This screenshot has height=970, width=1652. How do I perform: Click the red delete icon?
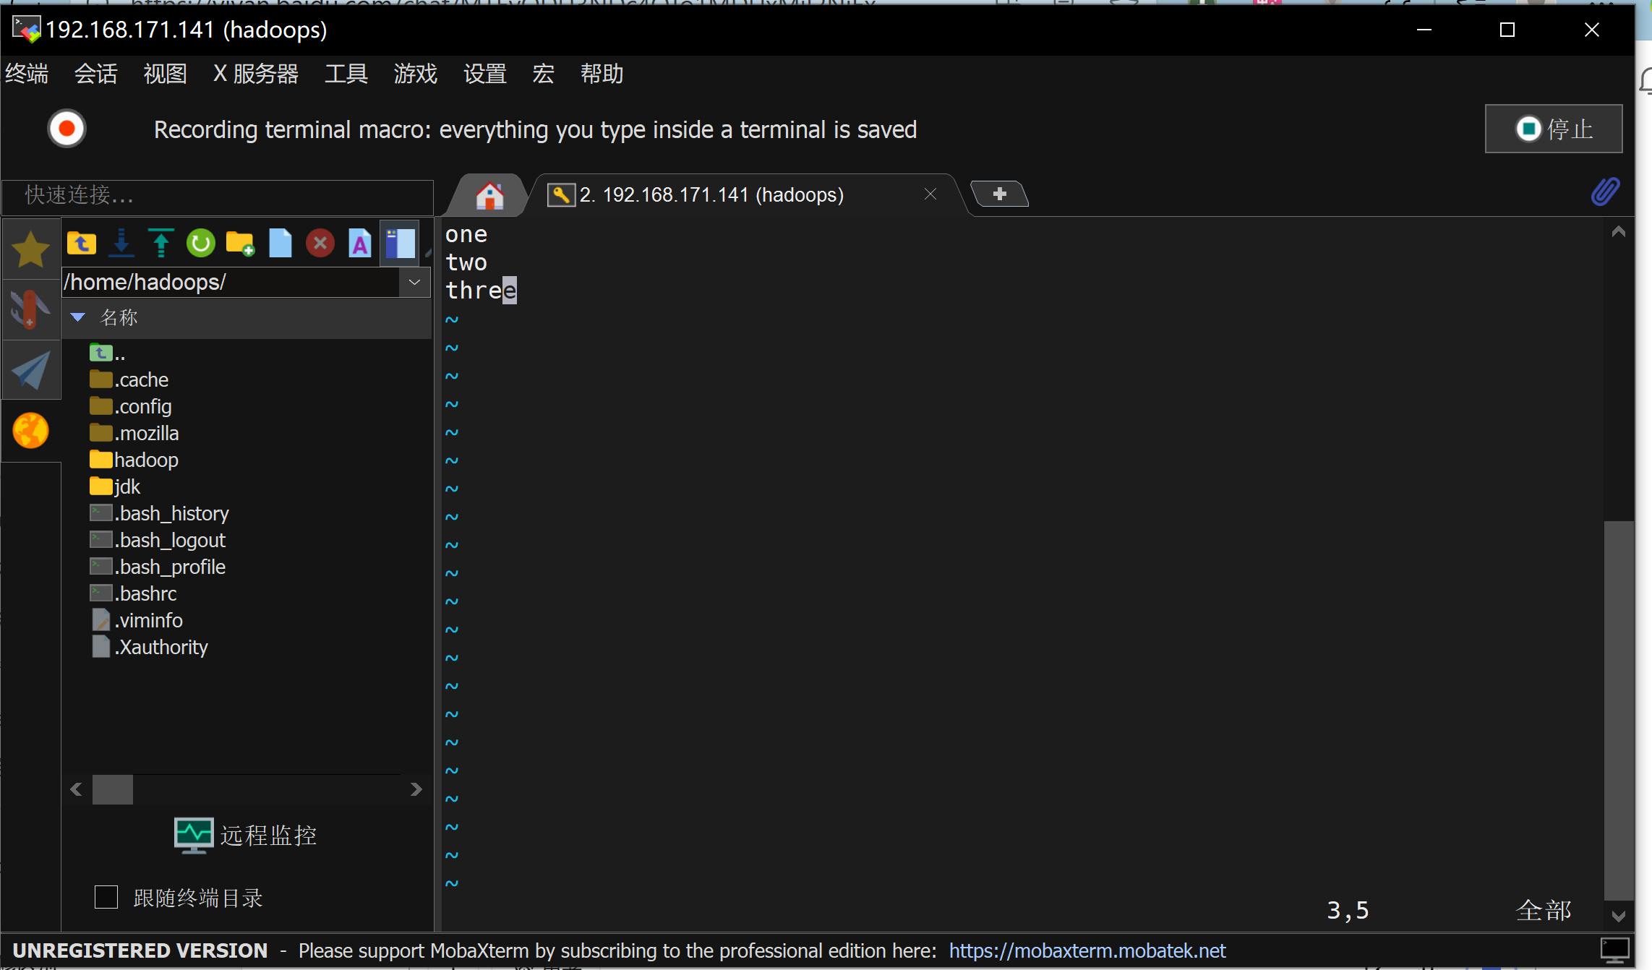[320, 243]
